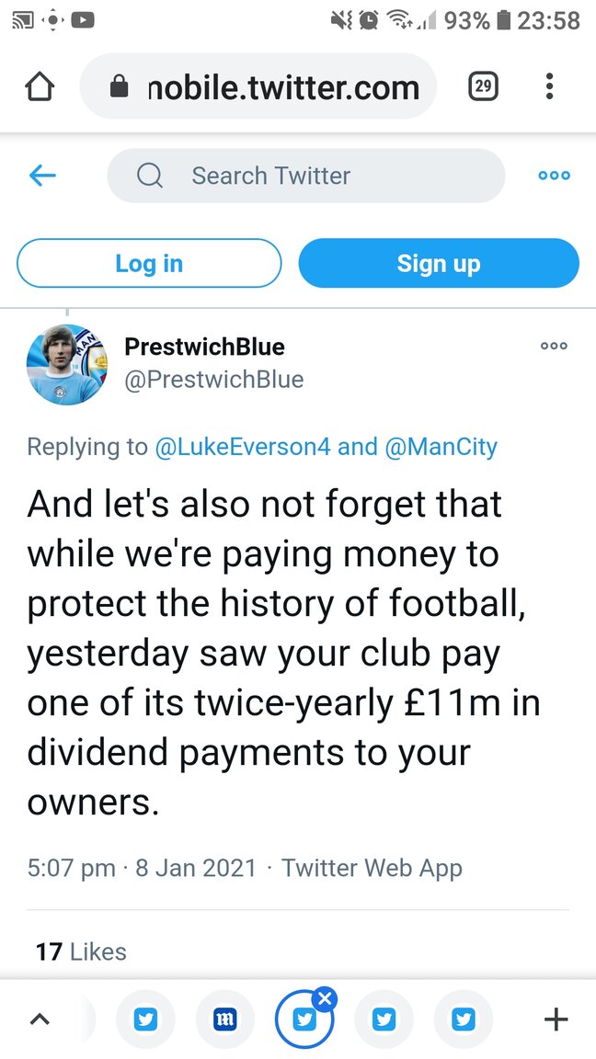This screenshot has width=596, height=1059.
Task: Close the currently selected Twitter tab
Action: pyautogui.click(x=326, y=998)
